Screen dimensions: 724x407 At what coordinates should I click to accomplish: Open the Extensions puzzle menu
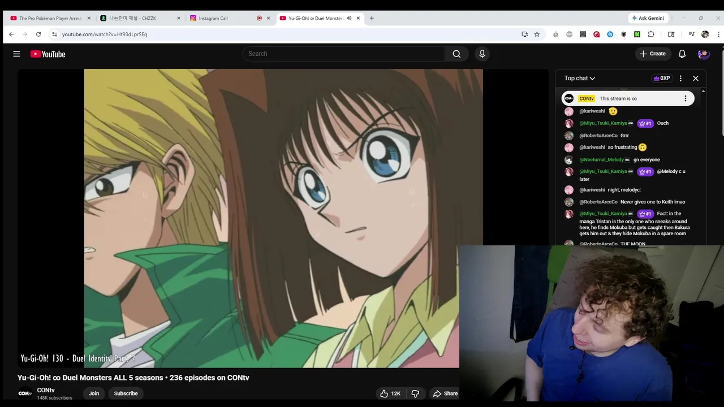(651, 34)
